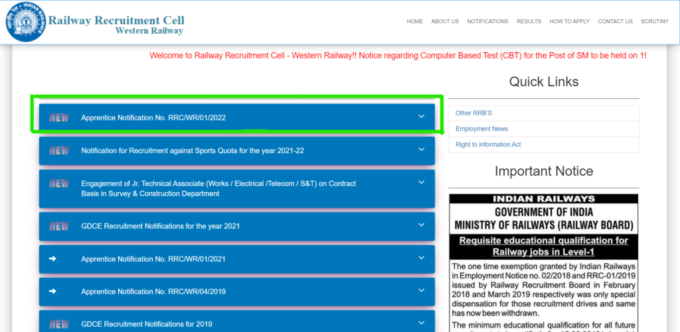Open the HOME menu item
Viewport: 680px width, 332px height.
(414, 21)
